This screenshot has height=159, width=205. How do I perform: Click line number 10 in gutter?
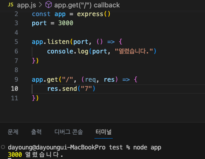[14, 89]
